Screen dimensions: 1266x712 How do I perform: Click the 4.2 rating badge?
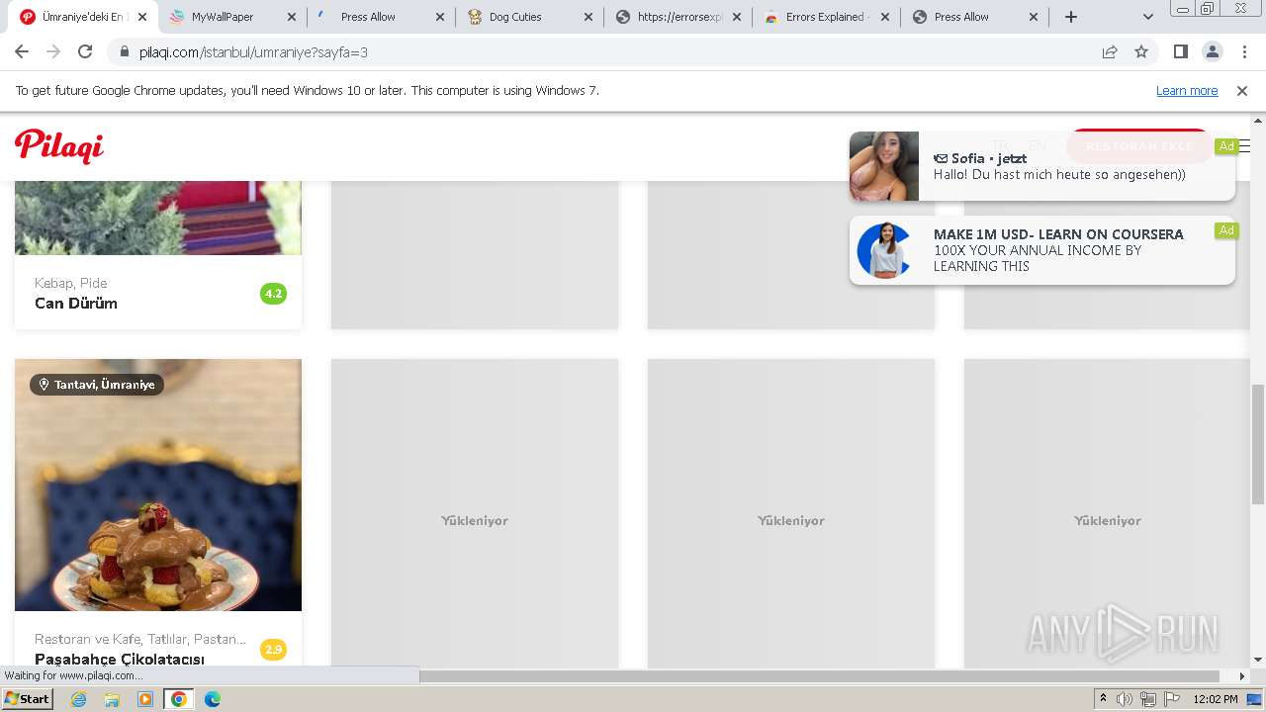coord(273,294)
